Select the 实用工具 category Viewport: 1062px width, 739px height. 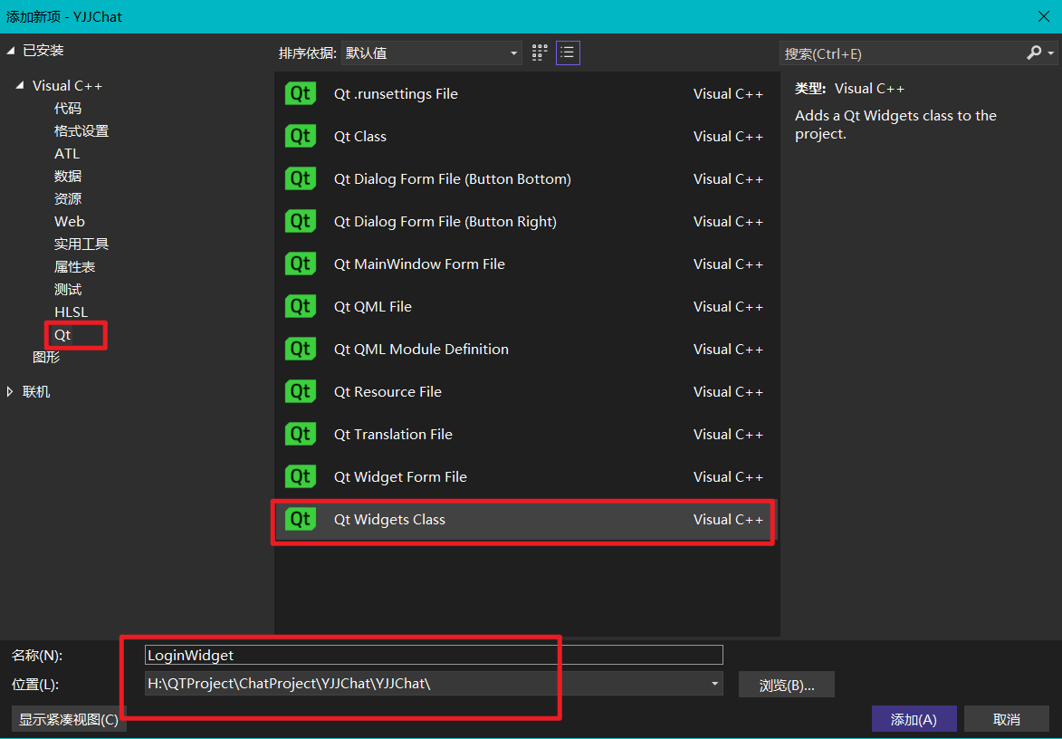(x=81, y=244)
